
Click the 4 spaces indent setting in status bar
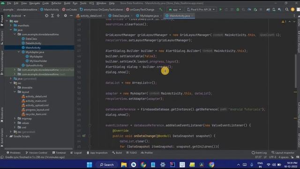[283, 157]
